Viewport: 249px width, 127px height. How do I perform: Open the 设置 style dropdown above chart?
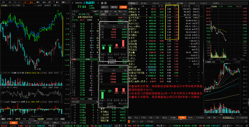[57, 5]
